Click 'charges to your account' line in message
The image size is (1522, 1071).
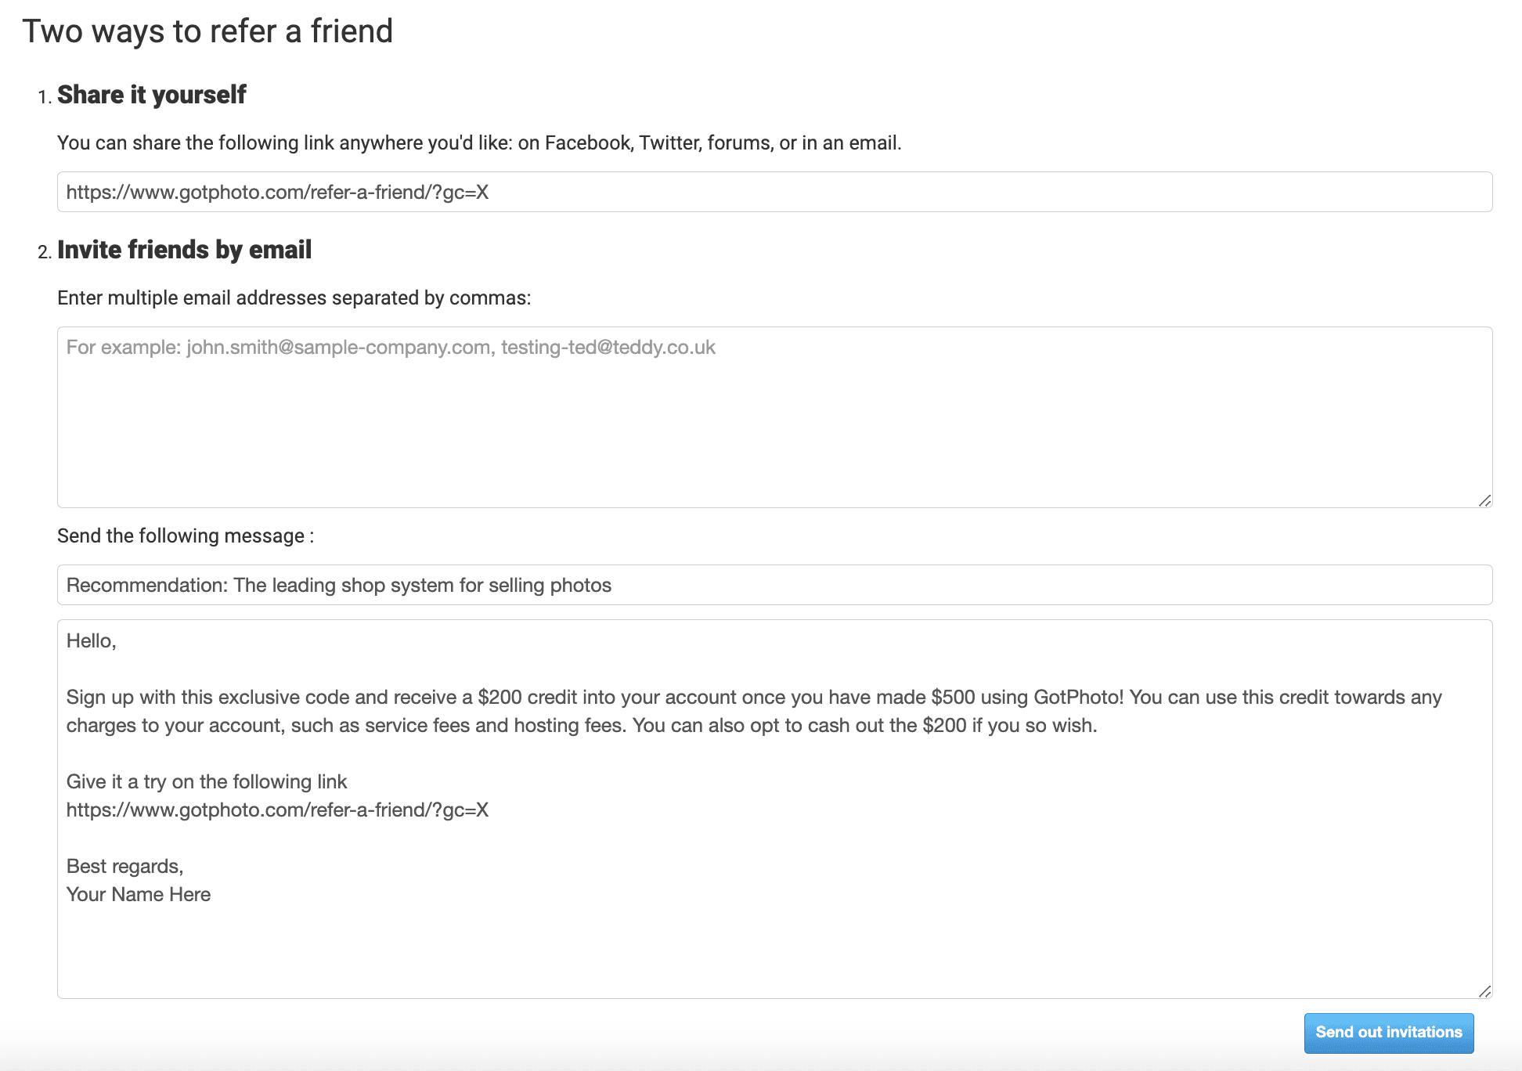pyautogui.click(x=582, y=726)
